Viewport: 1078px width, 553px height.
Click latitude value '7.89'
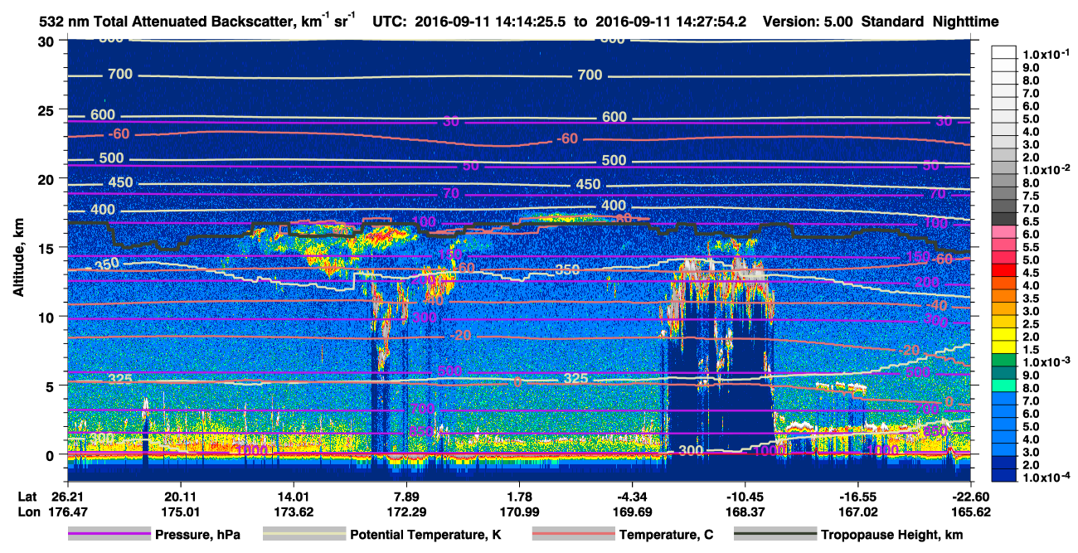pos(406,497)
